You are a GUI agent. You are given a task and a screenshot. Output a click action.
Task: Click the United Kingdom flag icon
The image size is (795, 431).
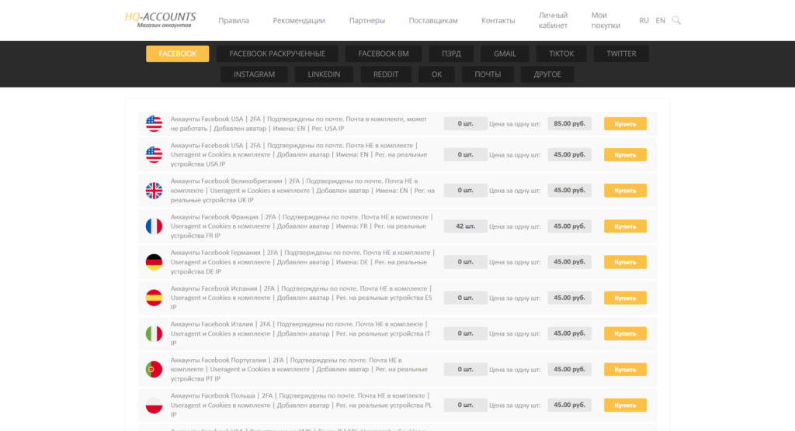[154, 191]
